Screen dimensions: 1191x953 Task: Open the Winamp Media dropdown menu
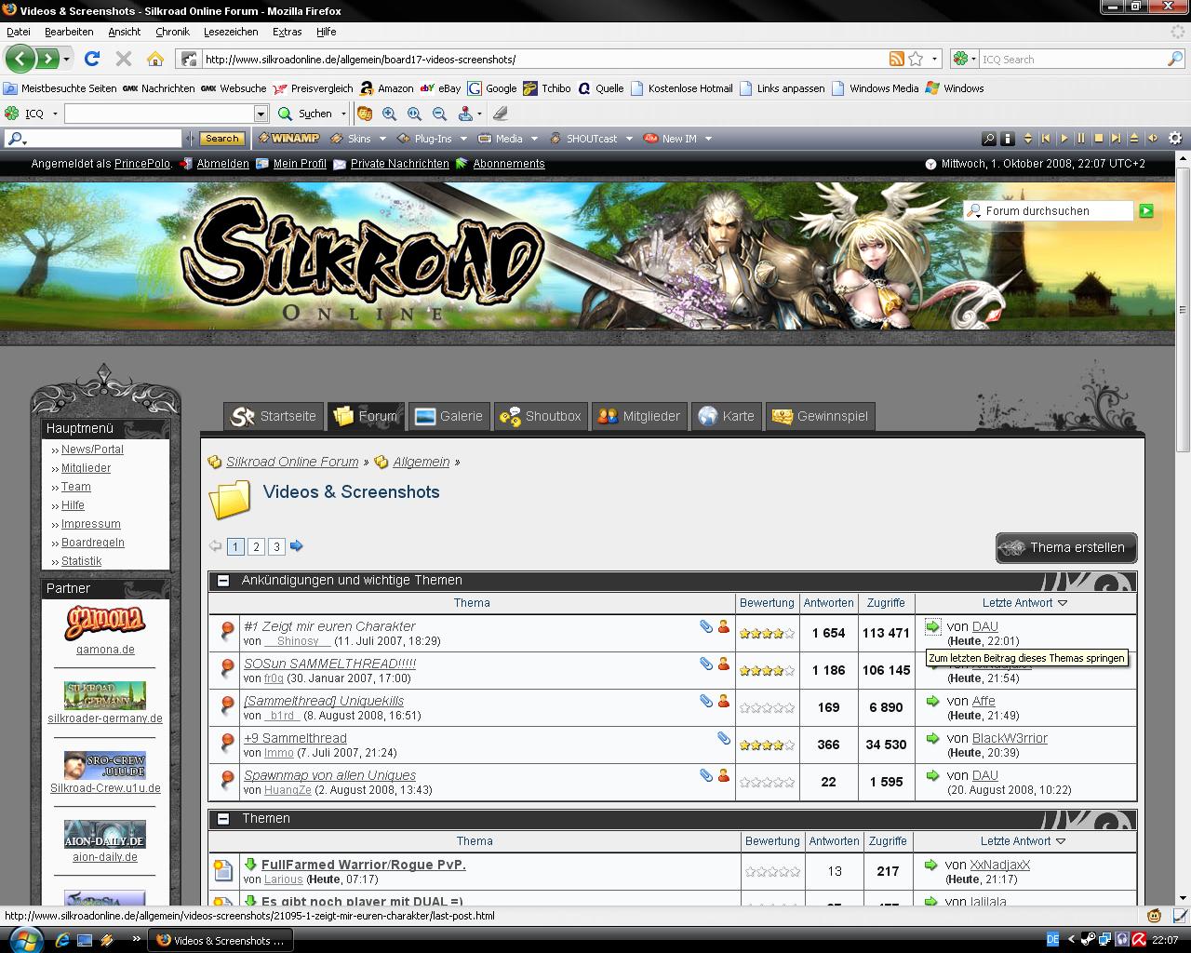coord(509,139)
